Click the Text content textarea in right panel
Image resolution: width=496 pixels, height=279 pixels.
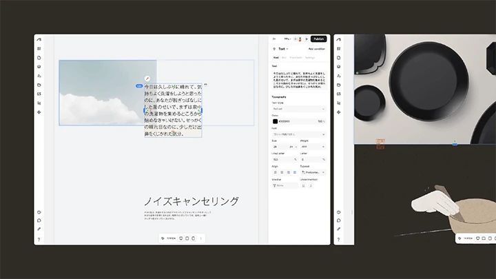(x=298, y=80)
